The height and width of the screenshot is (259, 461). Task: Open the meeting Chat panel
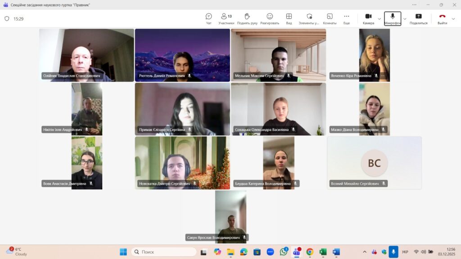pos(208,18)
